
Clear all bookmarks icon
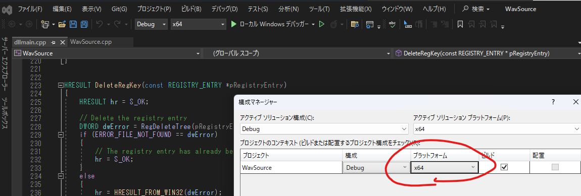[x=494, y=24]
